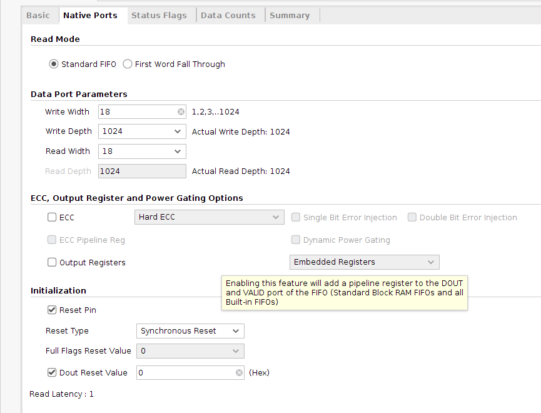Image resolution: width=541 pixels, height=413 pixels.
Task: Open the Embedded Registers dropdown
Action: pos(430,262)
